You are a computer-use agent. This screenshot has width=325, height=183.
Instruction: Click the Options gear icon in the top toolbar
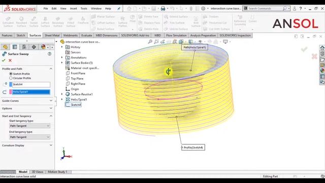coord(203,9)
